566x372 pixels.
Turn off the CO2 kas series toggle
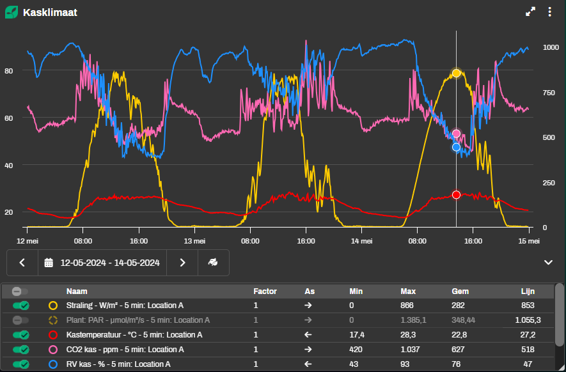(x=21, y=350)
